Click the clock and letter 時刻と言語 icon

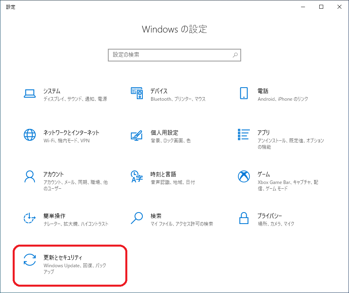pyautogui.click(x=137, y=176)
